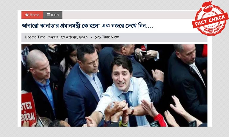The image size is (229, 137).
Task: Click the Update Time date text
Action: [x=56, y=37]
